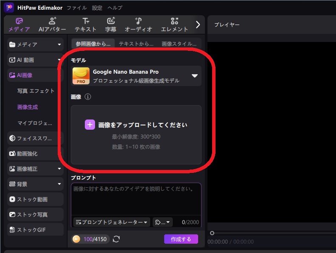Click the black player preview area
This screenshot has width=336, height=253.
[272, 132]
